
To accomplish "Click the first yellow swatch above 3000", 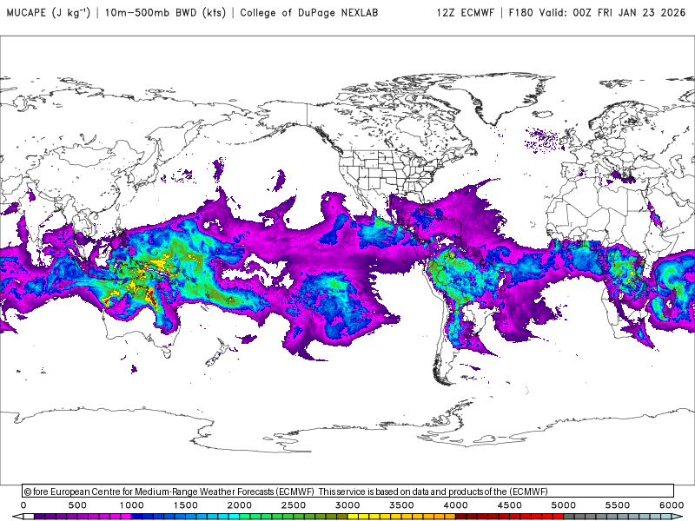I will 354,517.
